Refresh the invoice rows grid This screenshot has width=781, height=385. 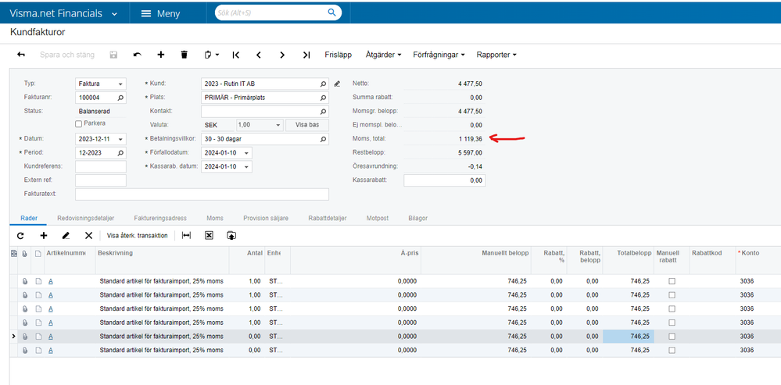tap(20, 235)
